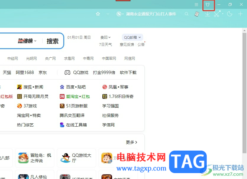Click the 凤凰 logo icon
The image size is (247, 179).
point(105,87)
